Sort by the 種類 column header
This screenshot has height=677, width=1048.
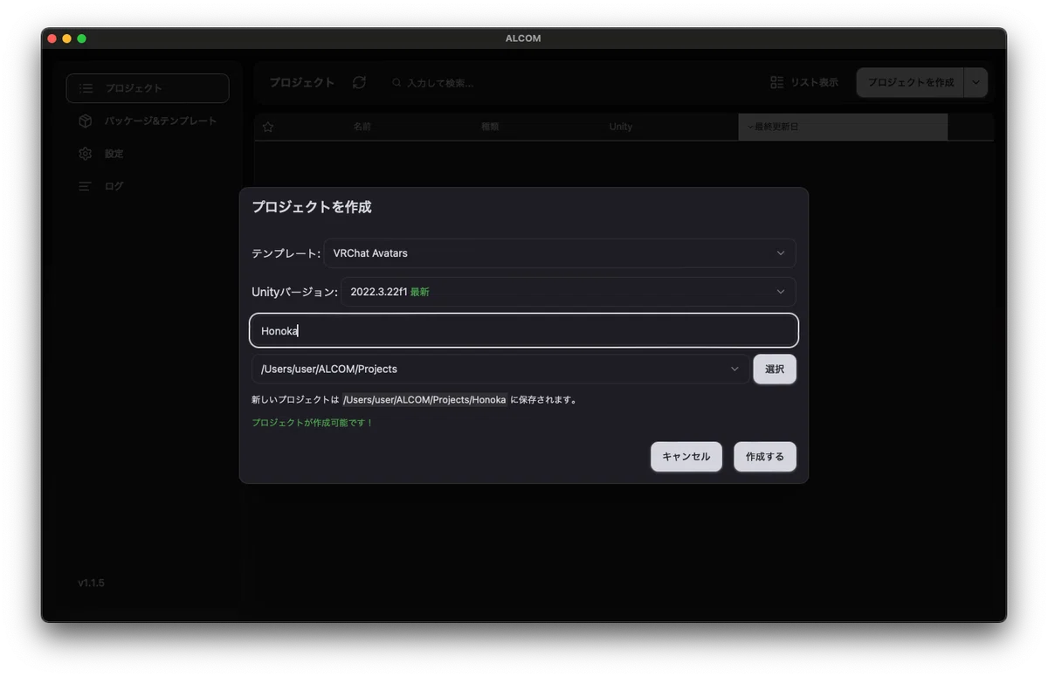[490, 127]
